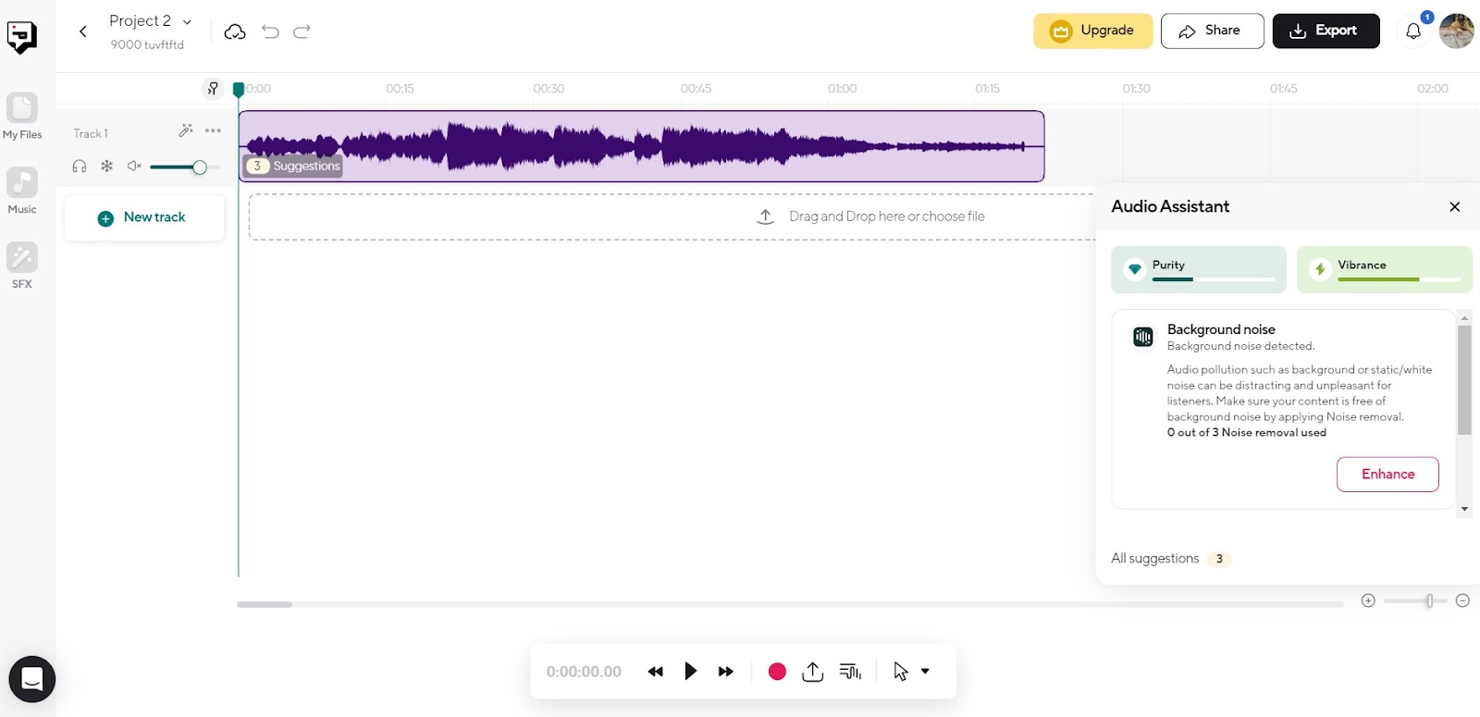Redo the last action
The height and width of the screenshot is (717, 1480).
(302, 31)
